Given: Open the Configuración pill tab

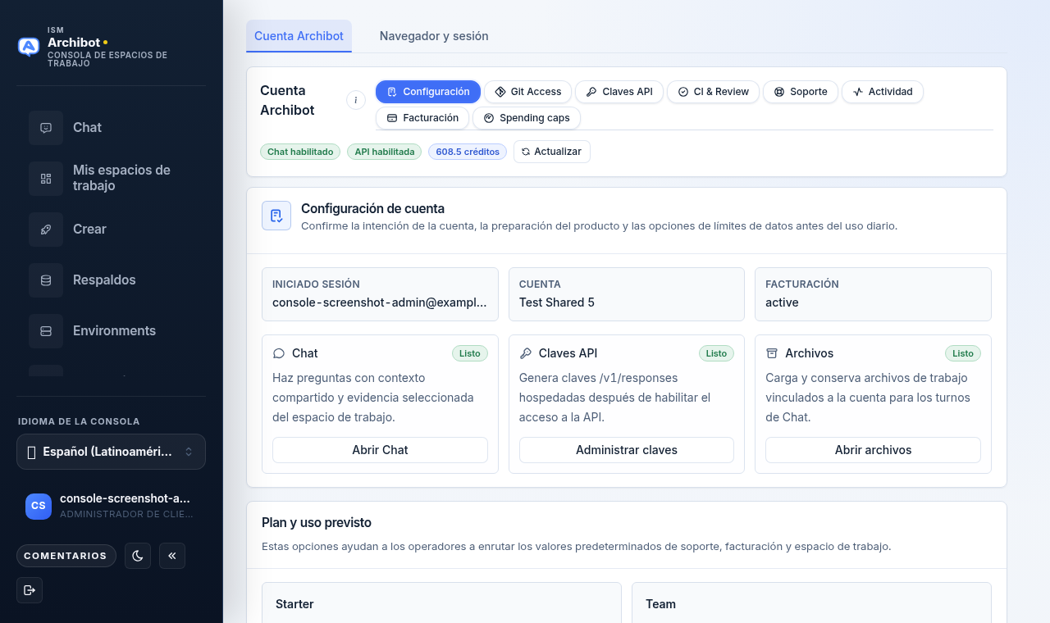Looking at the screenshot, I should 428,92.
